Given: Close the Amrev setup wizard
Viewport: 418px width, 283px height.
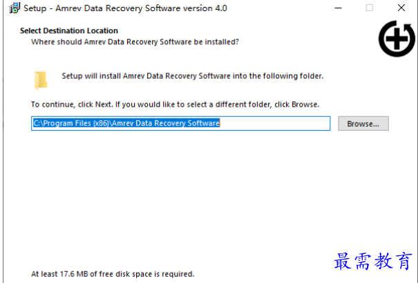Looking at the screenshot, I should click(x=401, y=8).
